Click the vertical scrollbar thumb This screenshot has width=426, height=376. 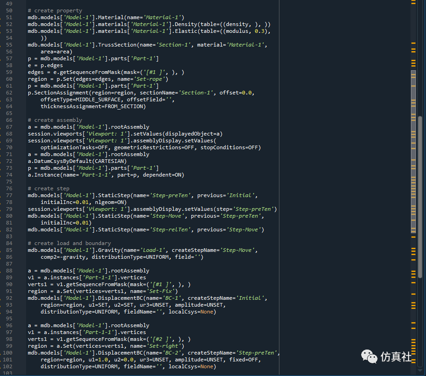(420, 197)
